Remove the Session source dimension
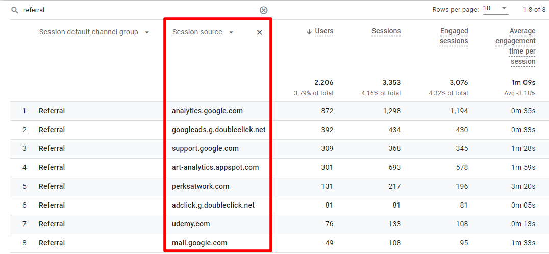The width and height of the screenshot is (549, 254). coord(259,32)
